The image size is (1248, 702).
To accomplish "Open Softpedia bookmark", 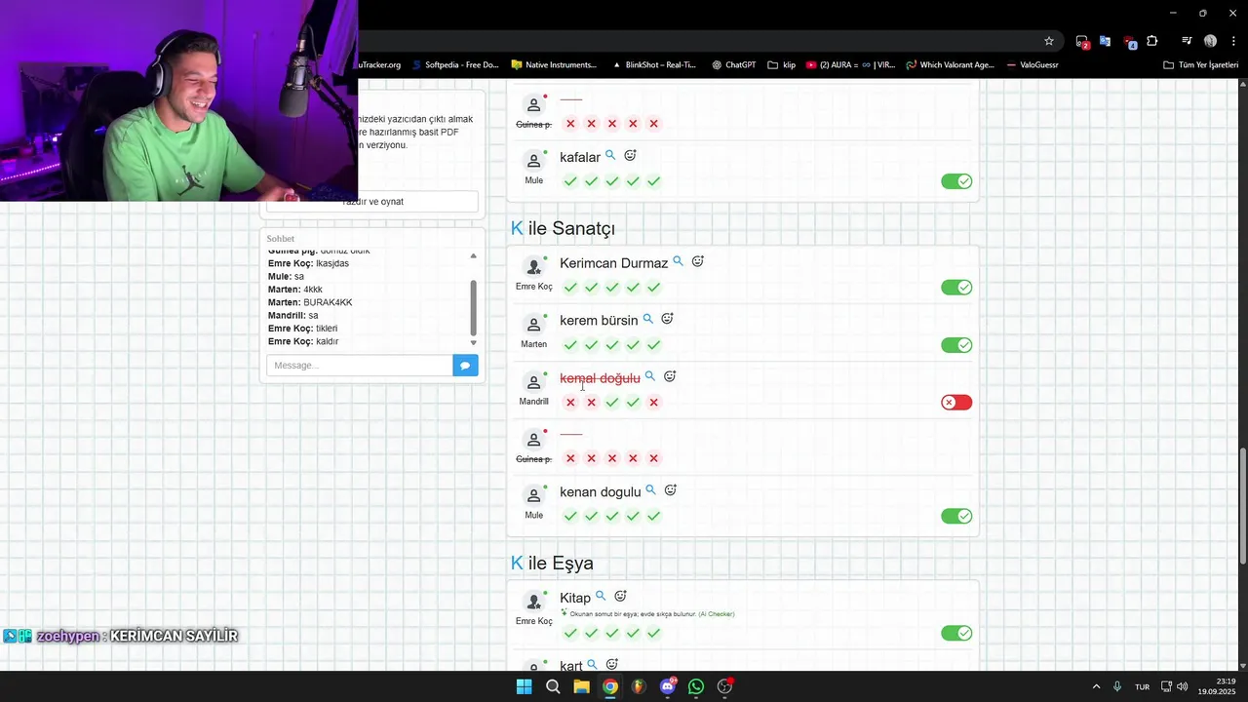I will [454, 65].
